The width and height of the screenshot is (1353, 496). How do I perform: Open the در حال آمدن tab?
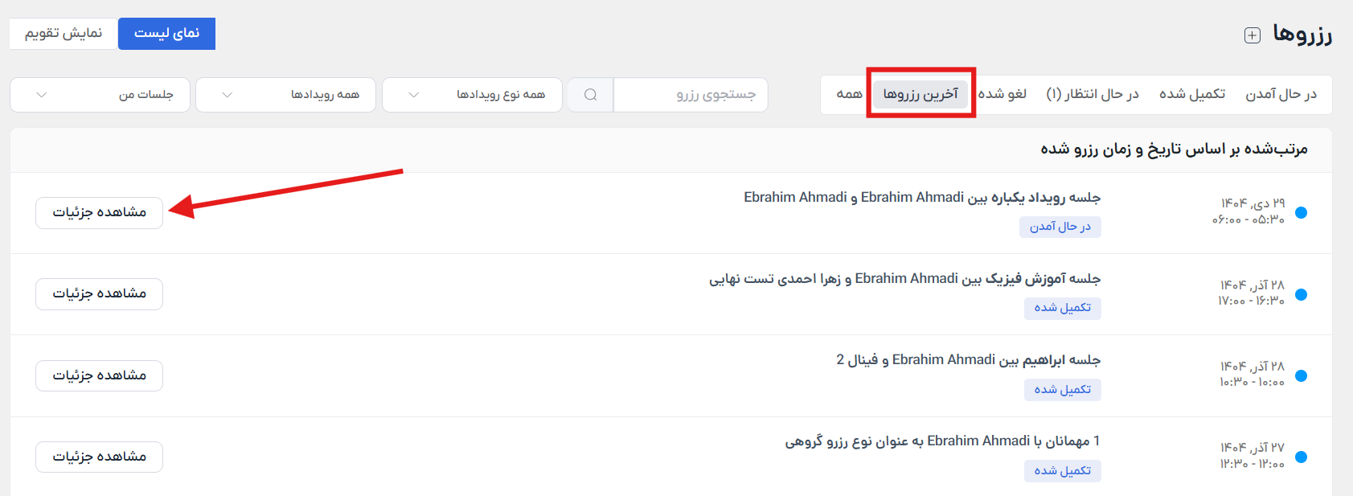point(1281,94)
